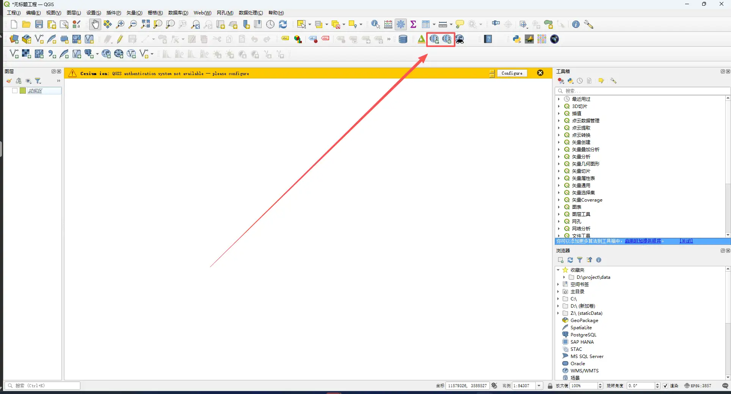The width and height of the screenshot is (731, 394).
Task: Open the 矢量(O) menu
Action: tap(134, 13)
